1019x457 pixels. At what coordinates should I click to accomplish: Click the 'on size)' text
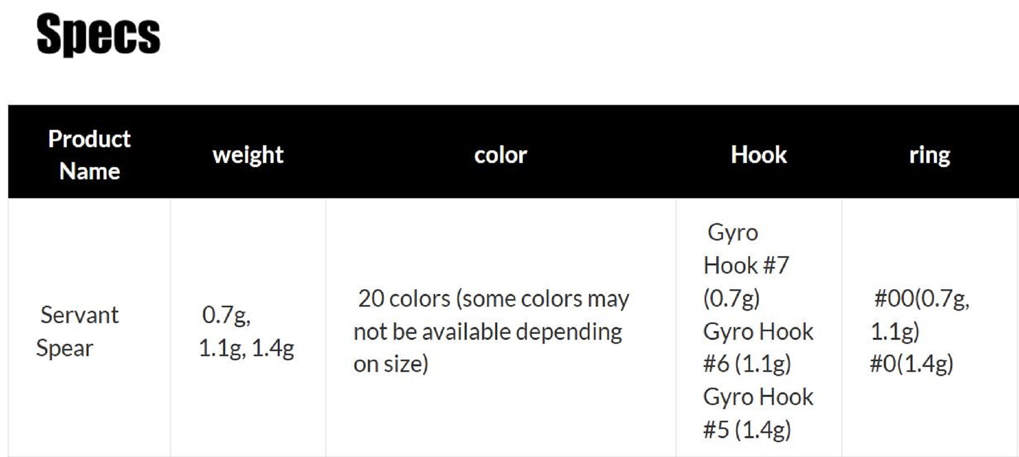point(391,364)
